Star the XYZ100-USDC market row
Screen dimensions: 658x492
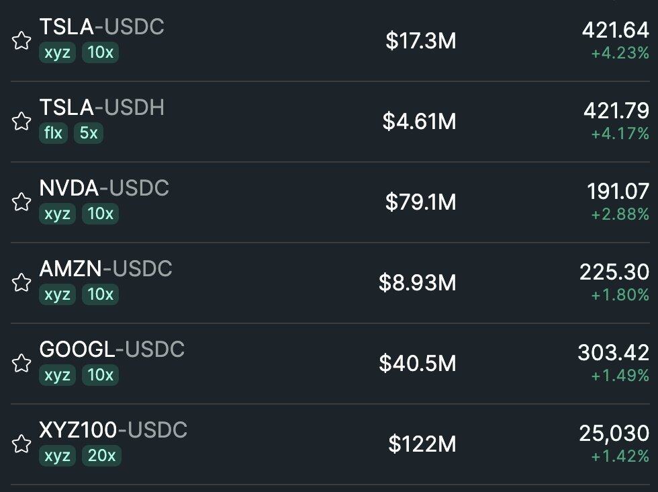point(21,444)
